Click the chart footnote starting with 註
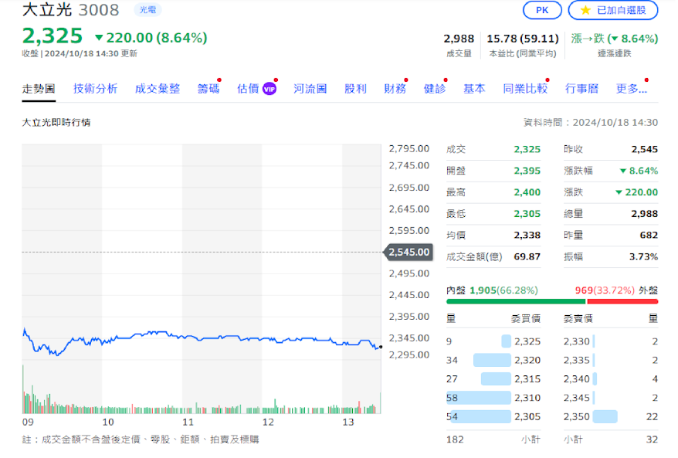 (141, 439)
